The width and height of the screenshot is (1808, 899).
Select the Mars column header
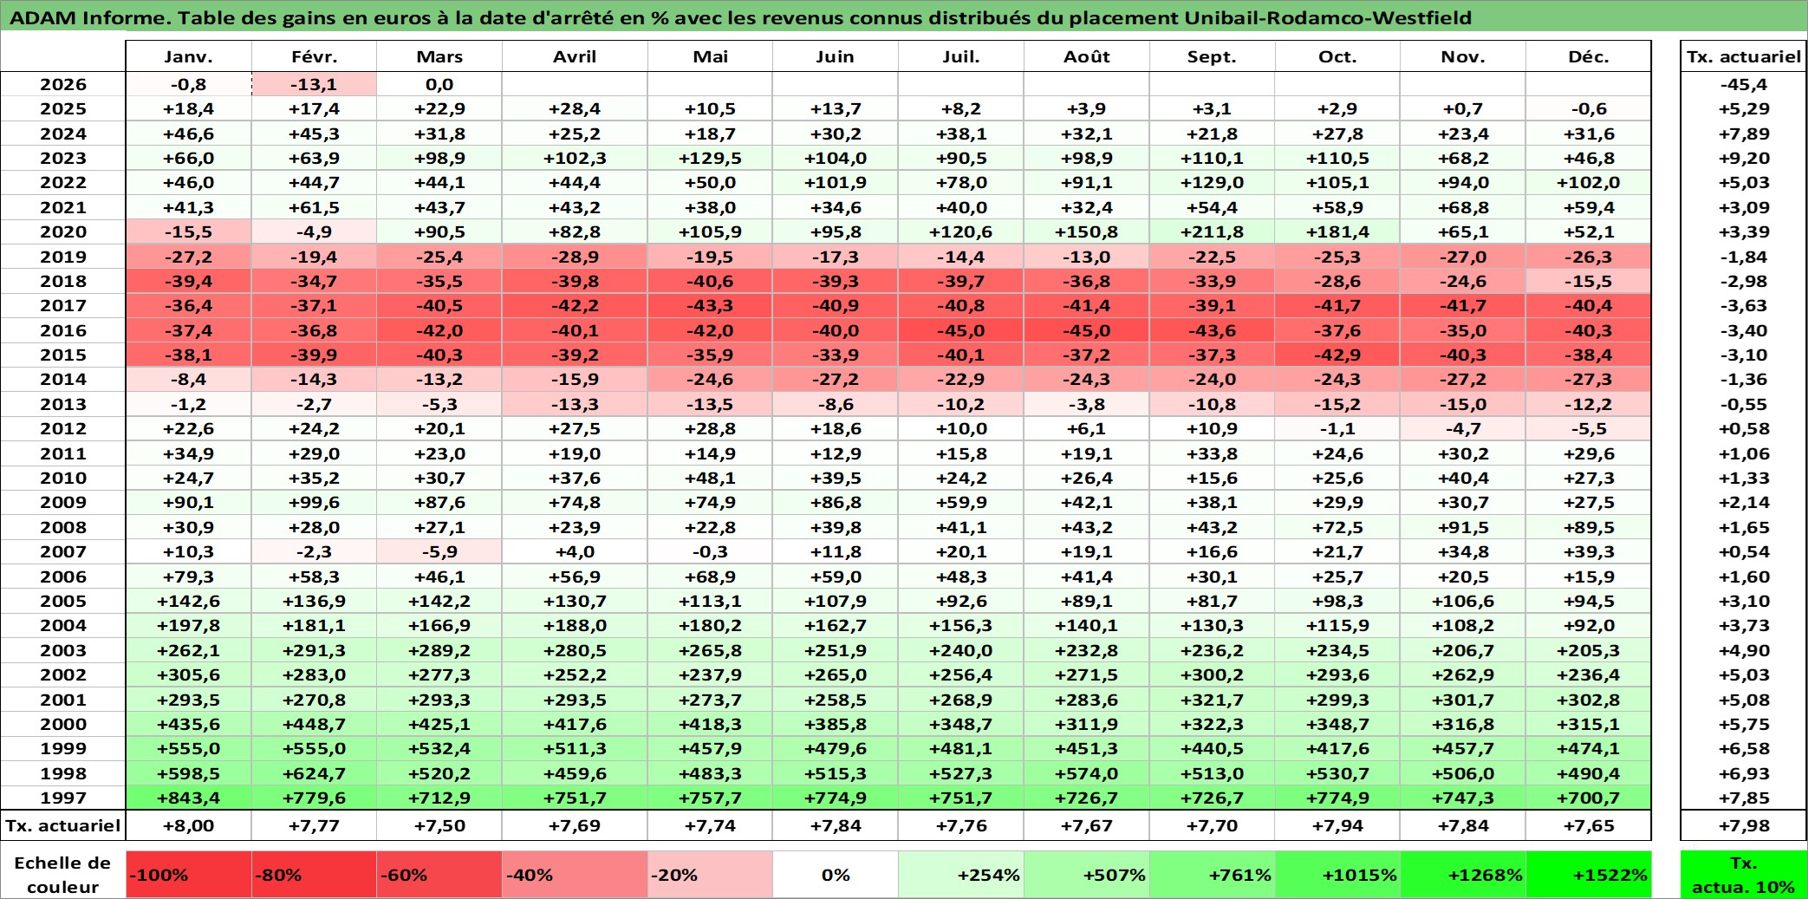click(x=439, y=56)
